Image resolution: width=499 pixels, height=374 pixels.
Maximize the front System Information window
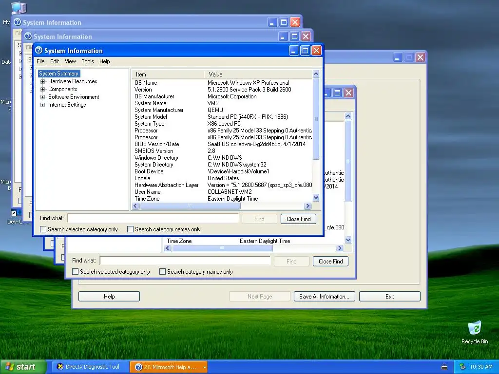pos(305,51)
